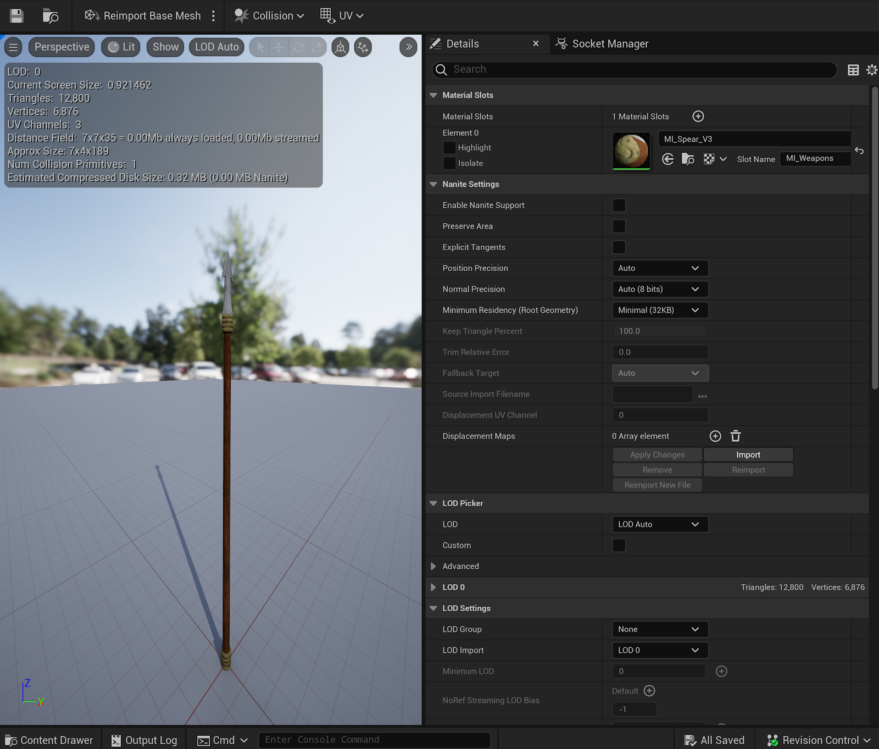Browse to MI_Spear_V3 in Content Browser

(x=688, y=159)
